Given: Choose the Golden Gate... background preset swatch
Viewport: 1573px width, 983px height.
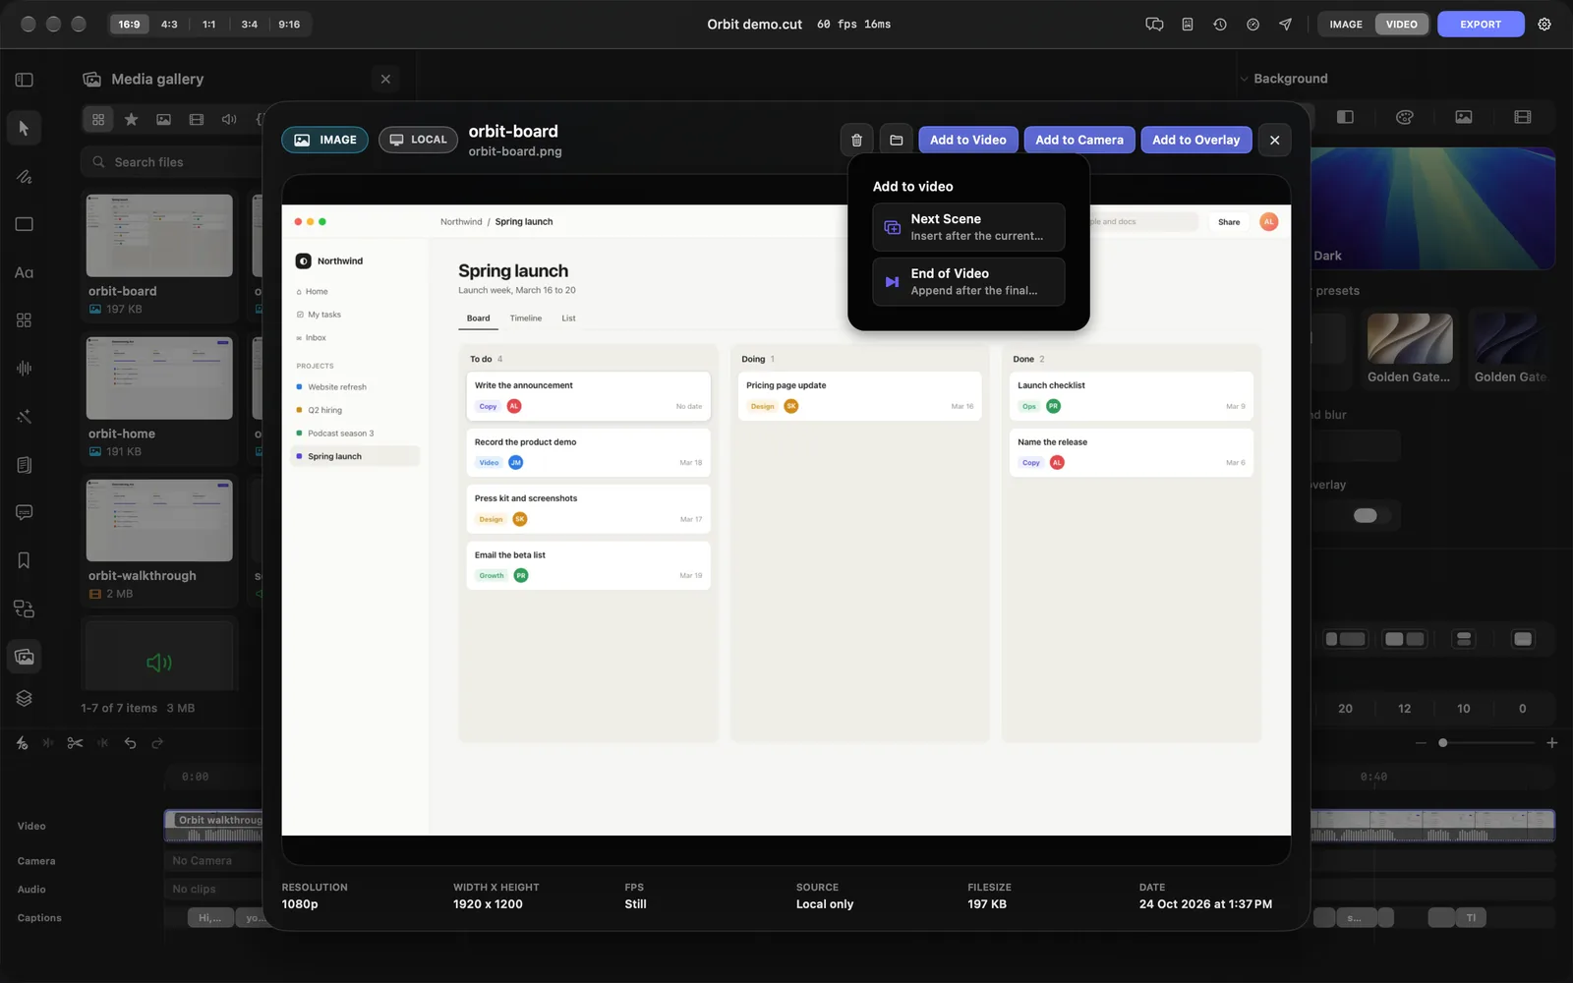Looking at the screenshot, I should (x=1410, y=339).
